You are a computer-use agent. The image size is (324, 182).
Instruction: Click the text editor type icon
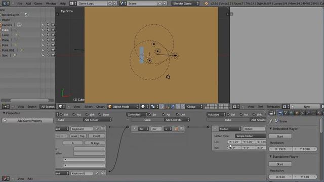click(236, 107)
